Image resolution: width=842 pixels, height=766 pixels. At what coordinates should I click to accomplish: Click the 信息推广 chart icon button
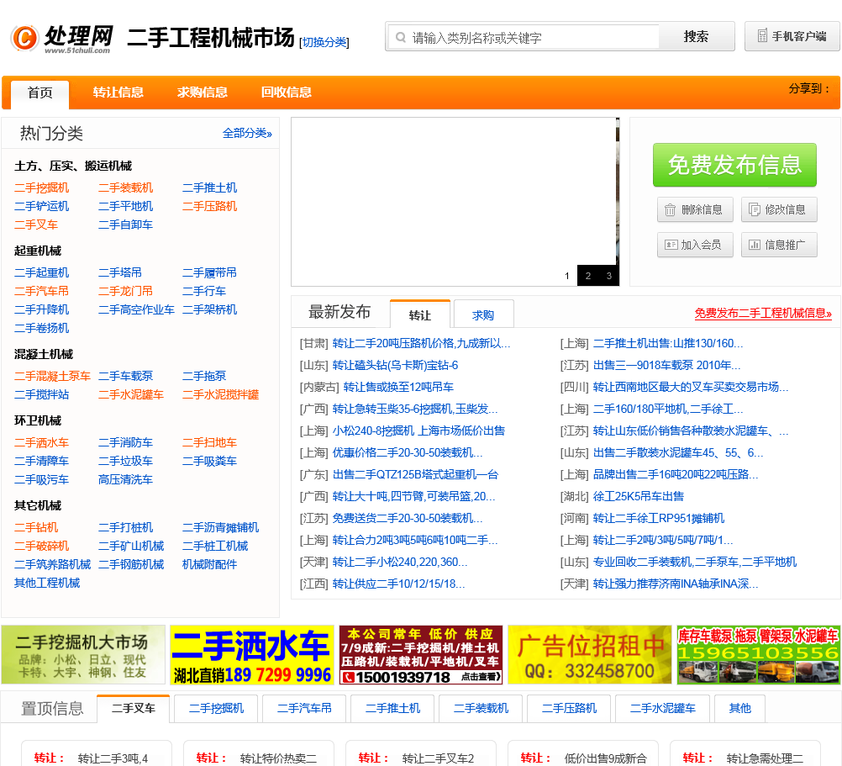[779, 245]
